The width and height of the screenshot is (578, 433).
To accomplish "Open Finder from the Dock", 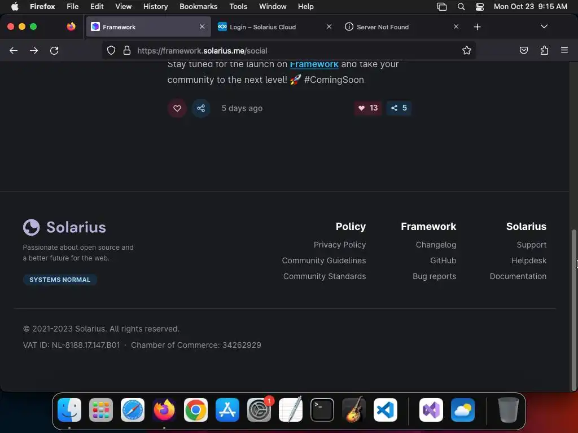I will pyautogui.click(x=69, y=410).
